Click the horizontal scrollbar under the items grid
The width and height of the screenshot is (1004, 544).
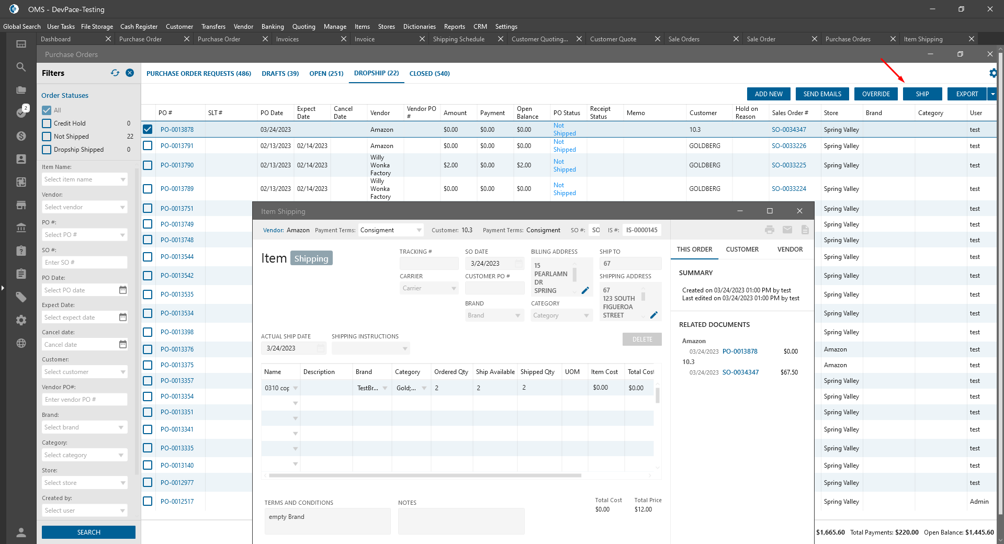(x=425, y=475)
